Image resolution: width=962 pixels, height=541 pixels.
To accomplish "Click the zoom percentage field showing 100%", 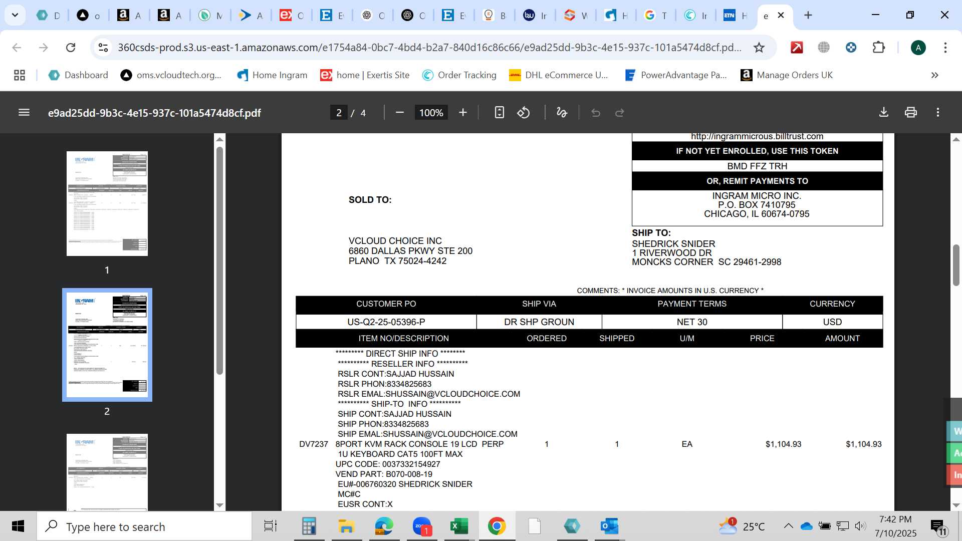I will tap(431, 113).
